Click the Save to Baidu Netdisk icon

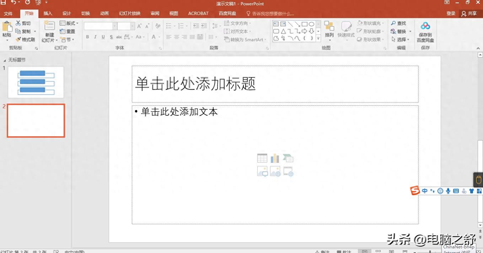click(425, 27)
